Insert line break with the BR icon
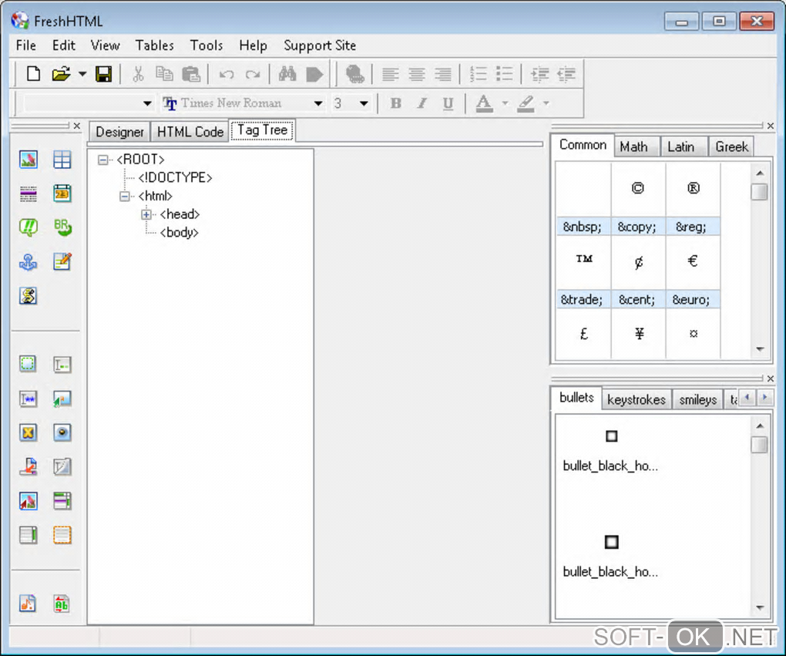Screen dimensions: 786x656 point(62,227)
